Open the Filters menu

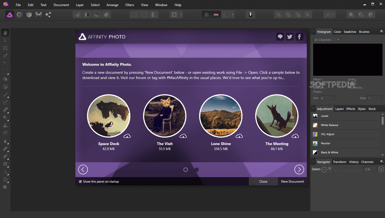point(130,5)
